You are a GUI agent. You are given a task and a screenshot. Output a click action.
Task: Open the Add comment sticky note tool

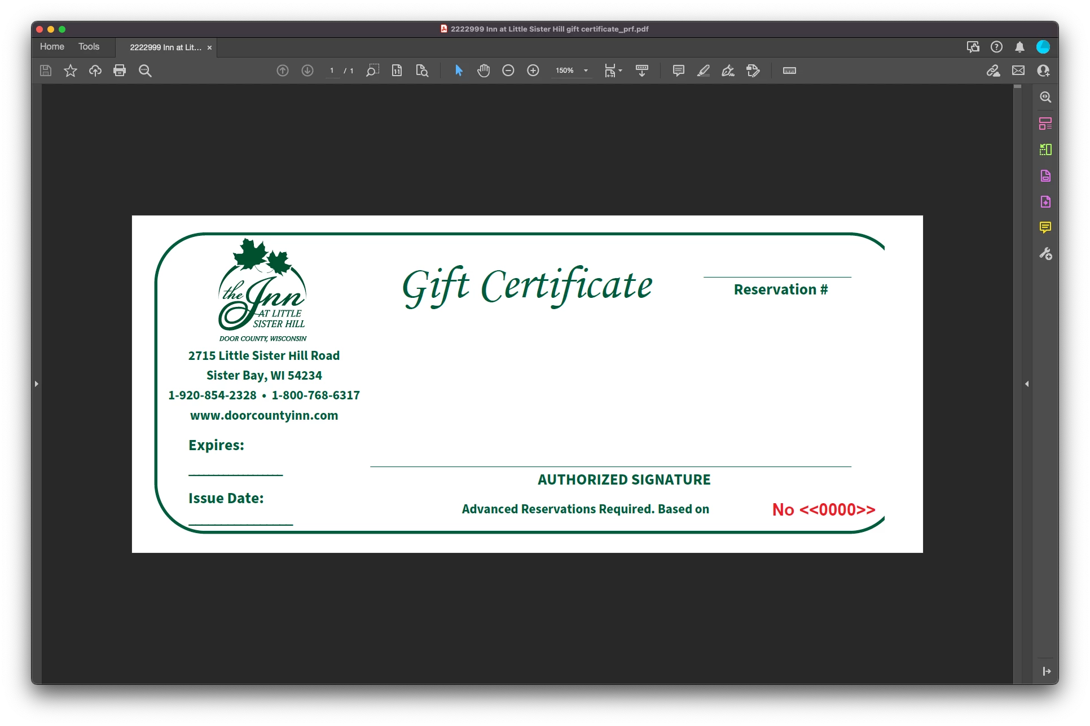(x=679, y=71)
